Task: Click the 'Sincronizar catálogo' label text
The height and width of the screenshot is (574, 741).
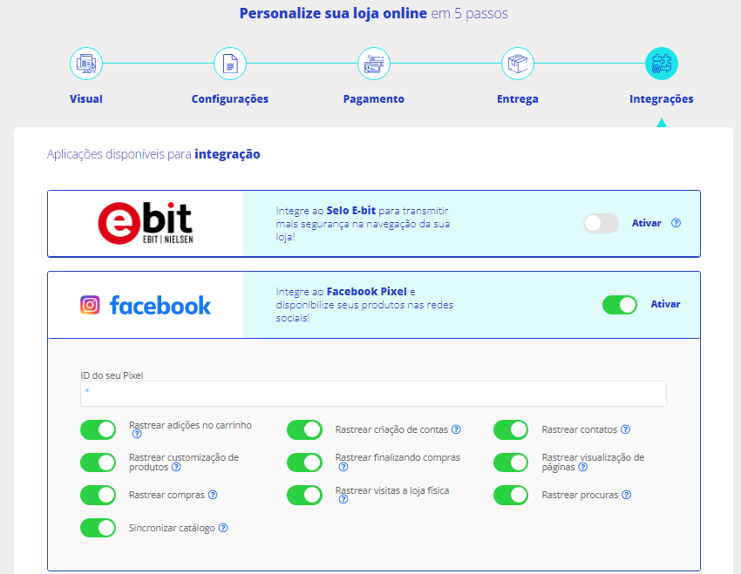Action: tap(172, 528)
